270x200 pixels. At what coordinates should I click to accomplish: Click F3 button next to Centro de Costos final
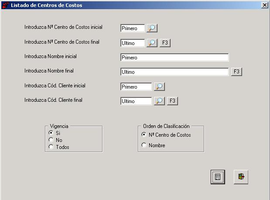165,43
